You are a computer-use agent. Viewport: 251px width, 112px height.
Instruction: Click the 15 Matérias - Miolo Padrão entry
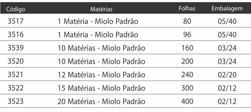pos(101,88)
